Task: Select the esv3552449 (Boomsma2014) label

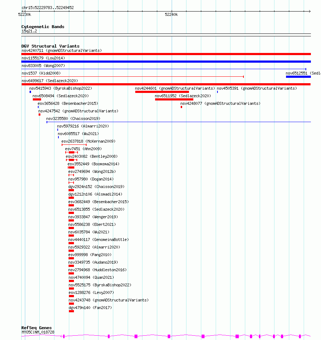Action: pos(93,164)
